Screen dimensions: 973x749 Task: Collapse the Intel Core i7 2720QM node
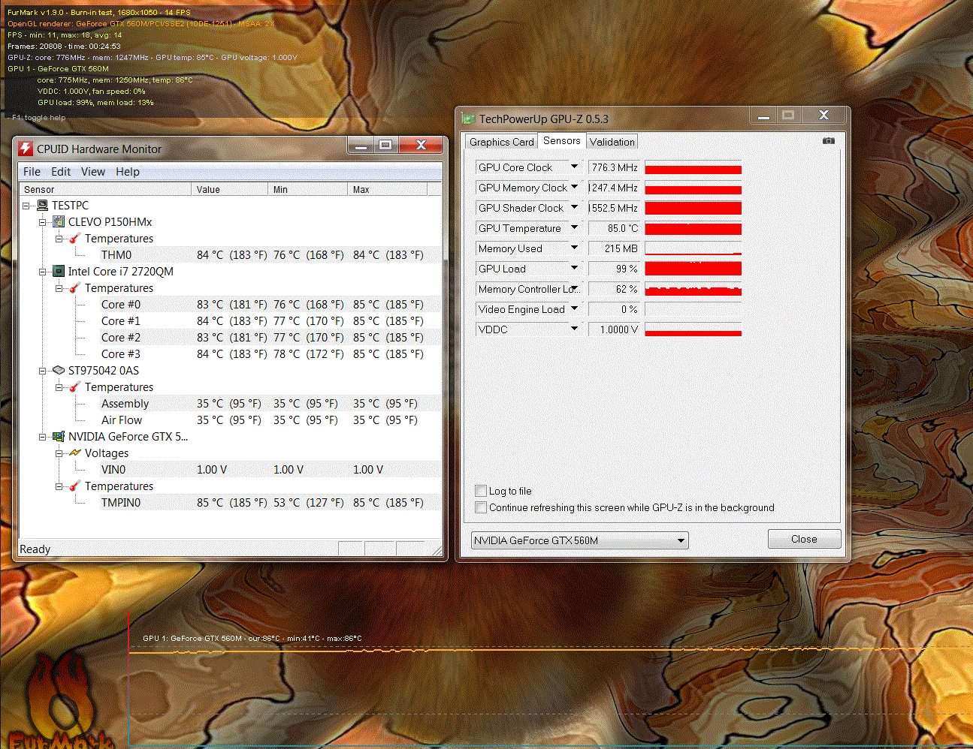[43, 272]
